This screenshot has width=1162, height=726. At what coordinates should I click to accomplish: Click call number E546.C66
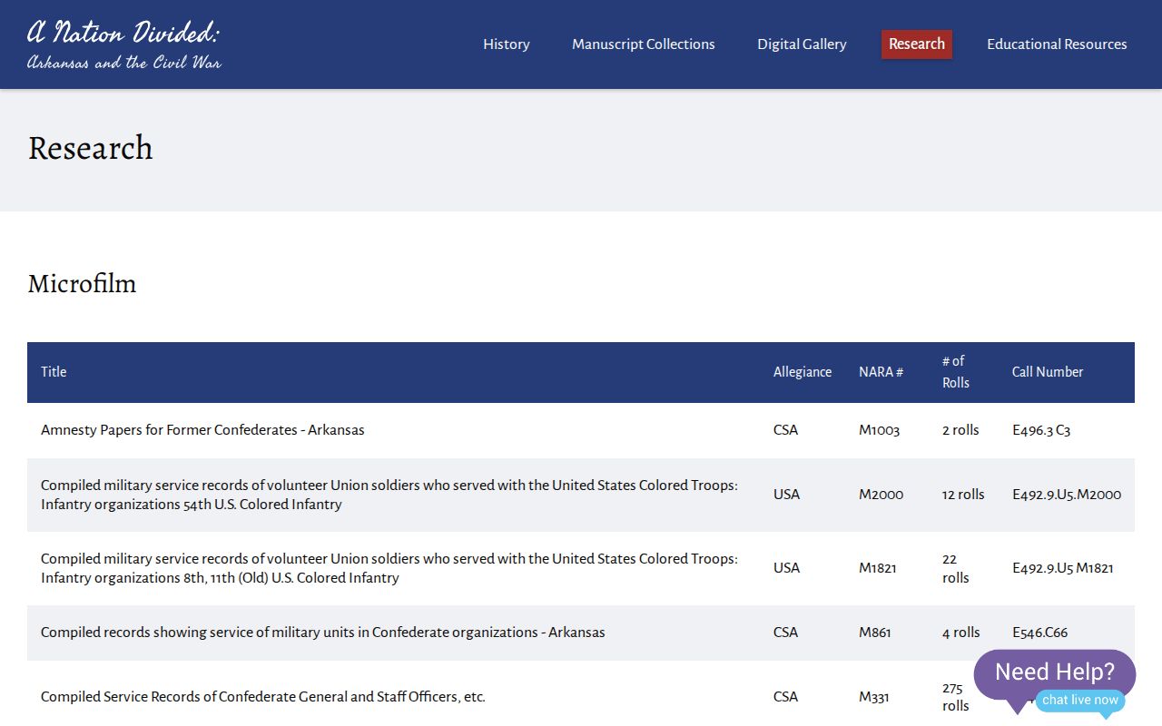tap(1039, 633)
